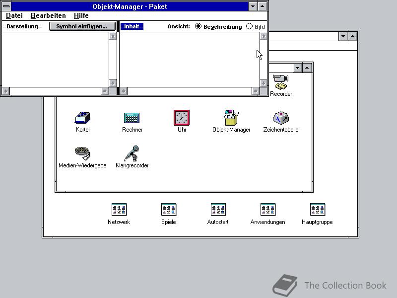Screen dimensions: 397x298
Task: Click Inhalt pane scroll left arrow
Action: 123,91
